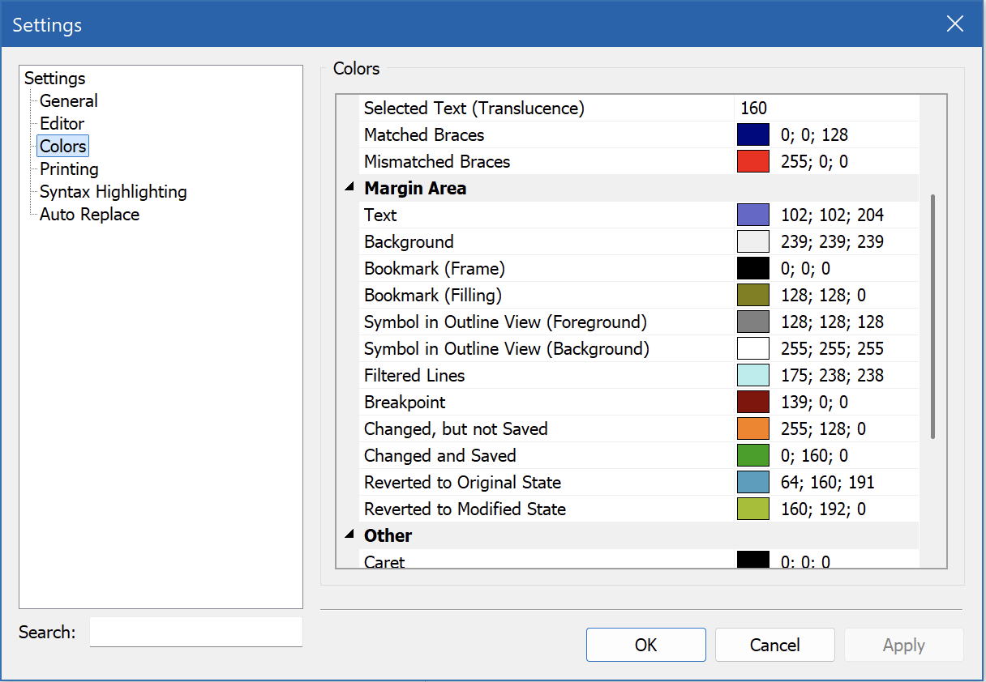
Task: Select the Reverted to Modified State label
Action: pyautogui.click(x=465, y=509)
